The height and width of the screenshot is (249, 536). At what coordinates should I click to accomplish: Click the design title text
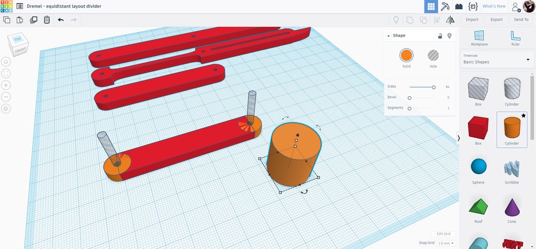pyautogui.click(x=64, y=6)
